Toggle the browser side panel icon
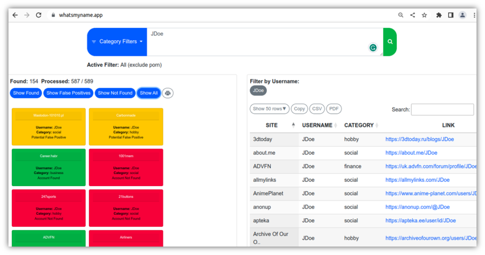Screen dimensions: 485x255 [x=451, y=15]
